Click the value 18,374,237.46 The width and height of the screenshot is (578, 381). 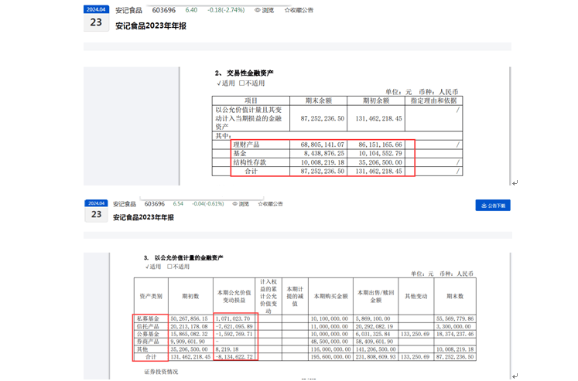pyautogui.click(x=455, y=335)
